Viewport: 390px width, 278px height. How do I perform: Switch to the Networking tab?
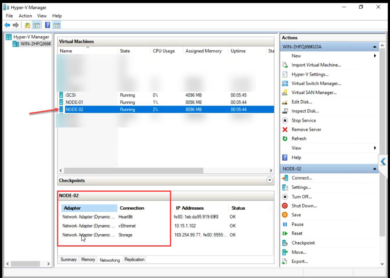coord(110,260)
